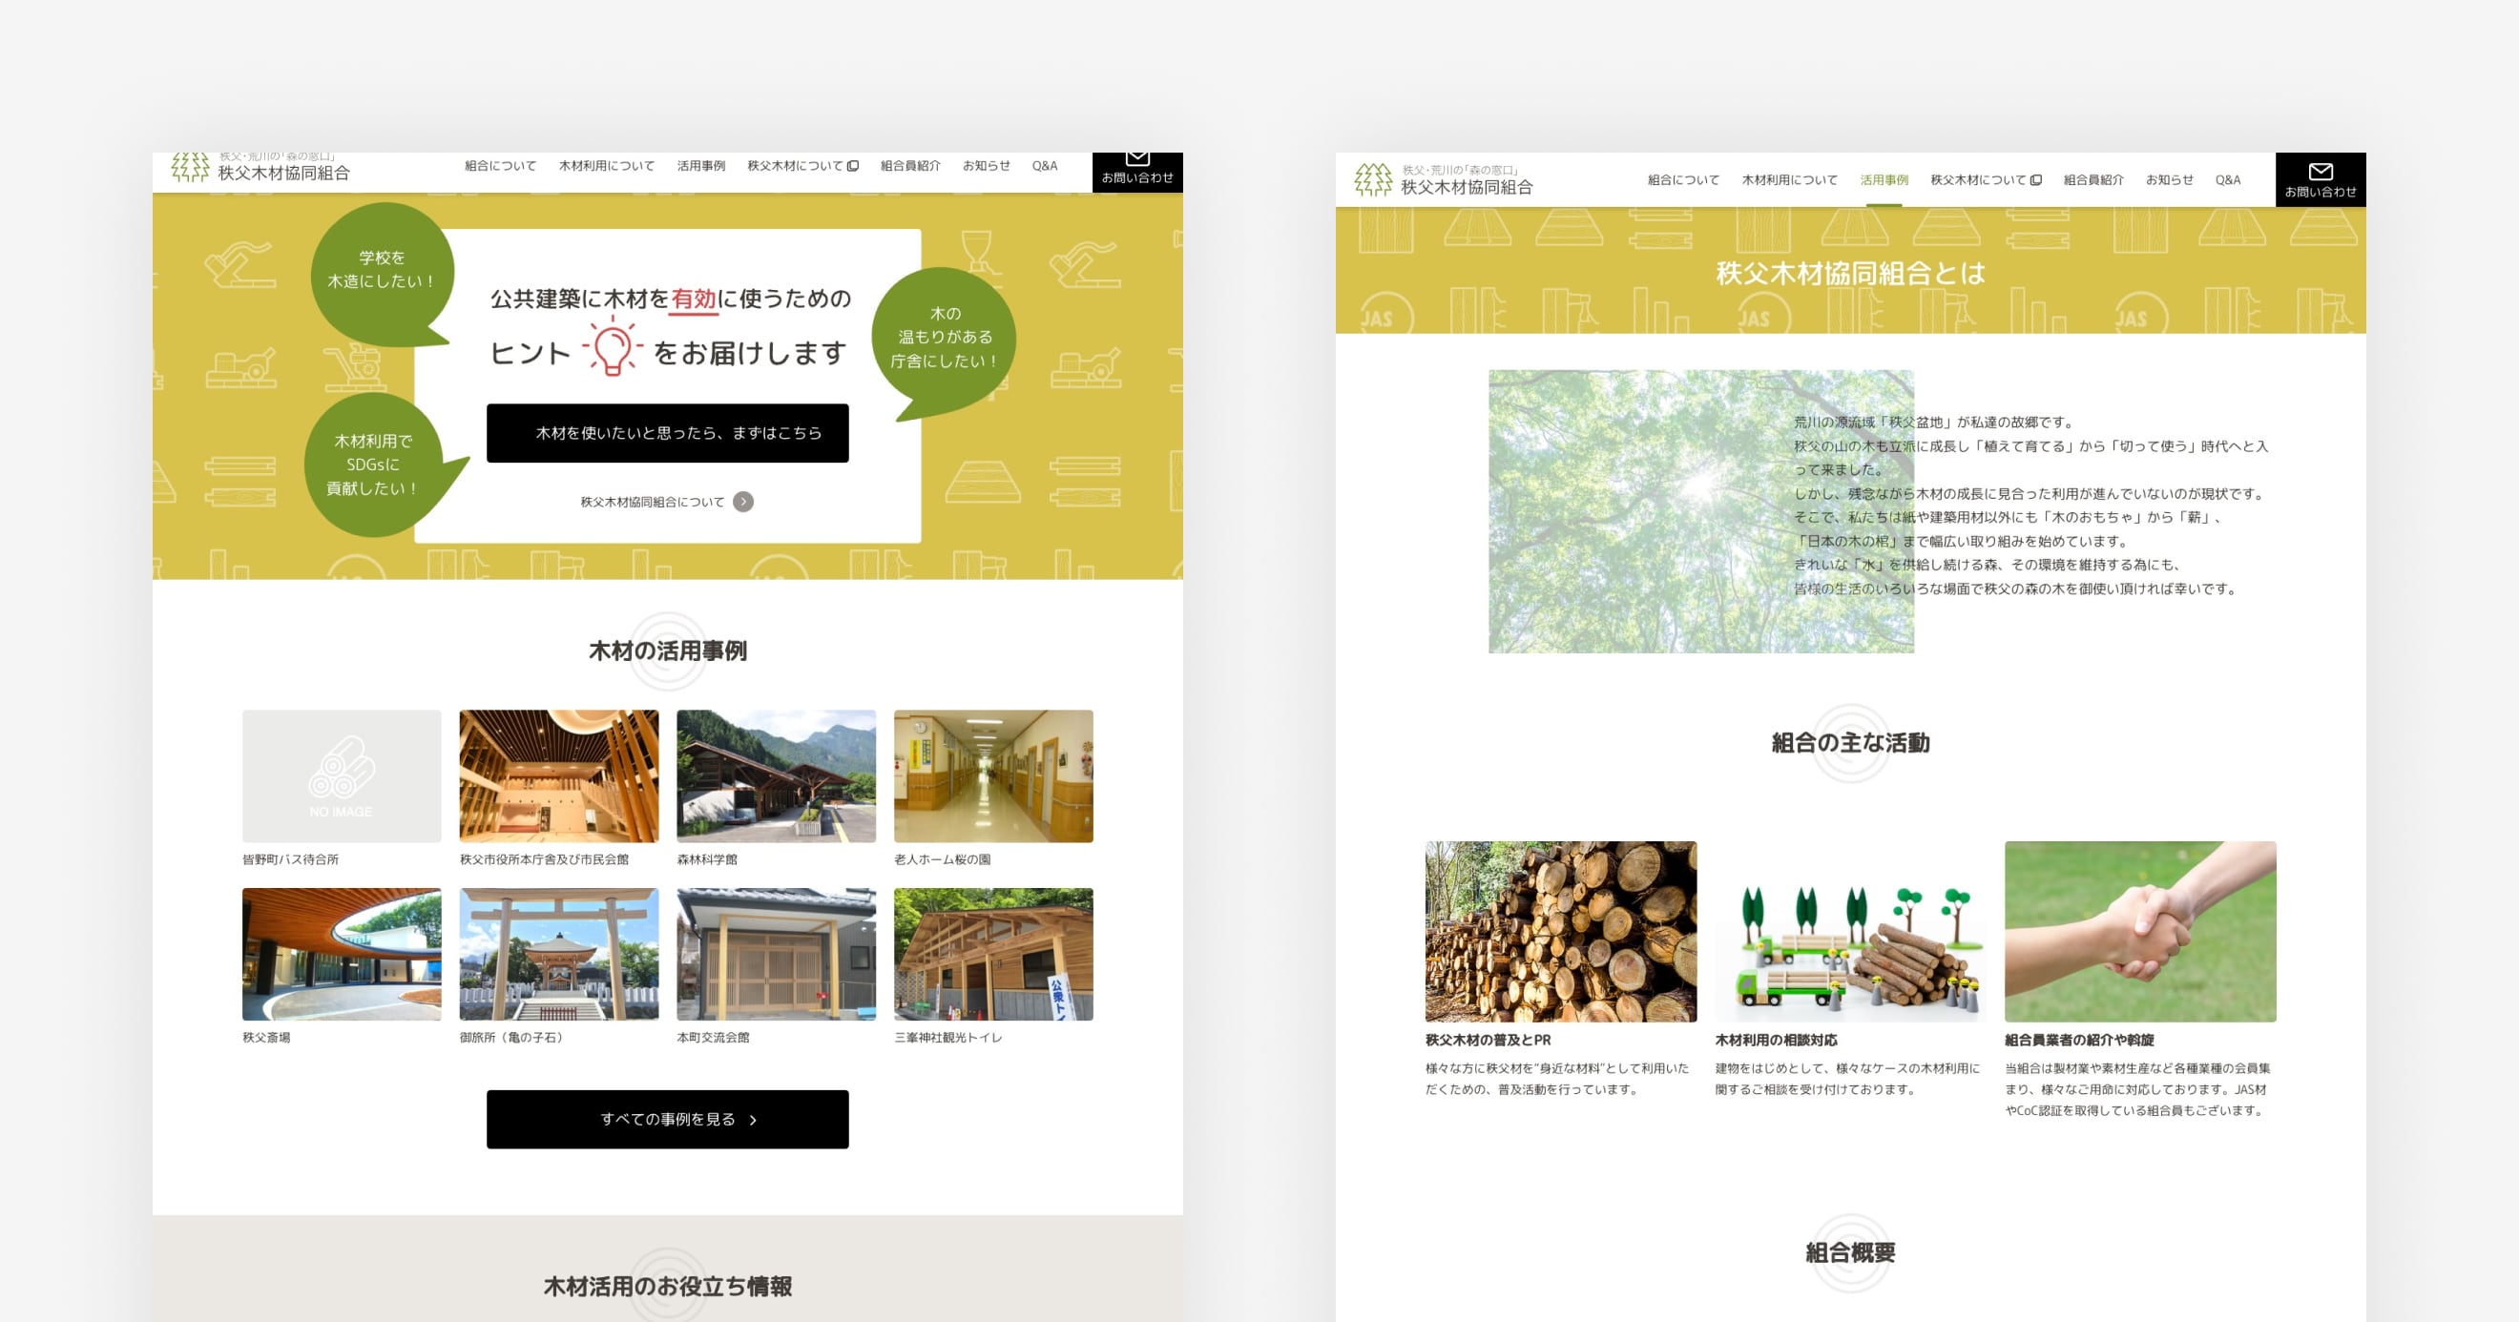Open the 森林科学館 case study photo
The height and width of the screenshot is (1322, 2519).
pos(776,775)
